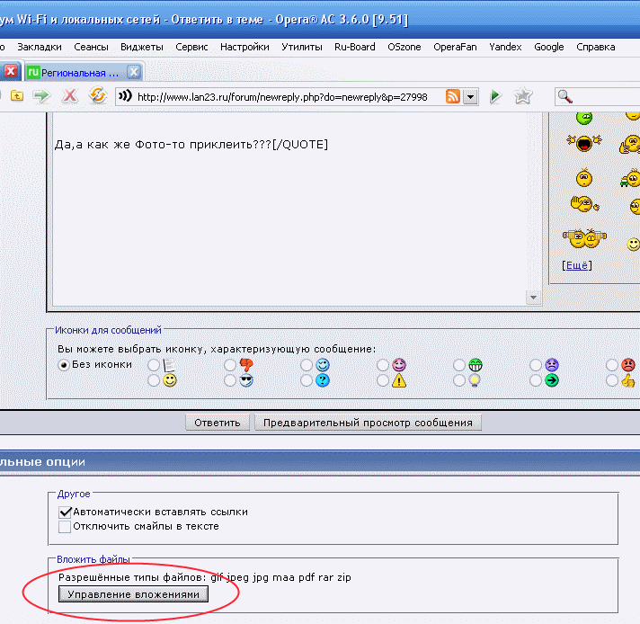Insert the single yellow confused smiley
This screenshot has height=624, width=640.
point(584,178)
